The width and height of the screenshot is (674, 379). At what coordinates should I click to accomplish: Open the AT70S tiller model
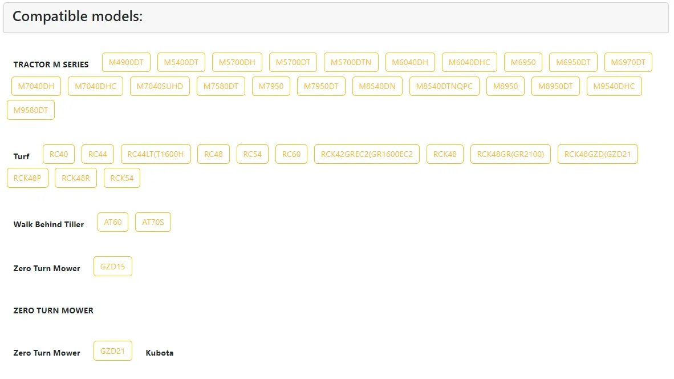153,223
